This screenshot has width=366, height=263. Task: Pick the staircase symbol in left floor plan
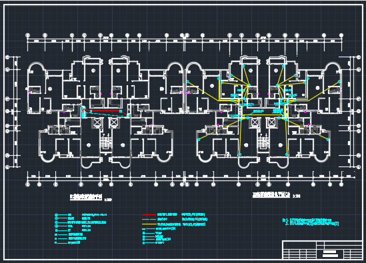[106, 141]
